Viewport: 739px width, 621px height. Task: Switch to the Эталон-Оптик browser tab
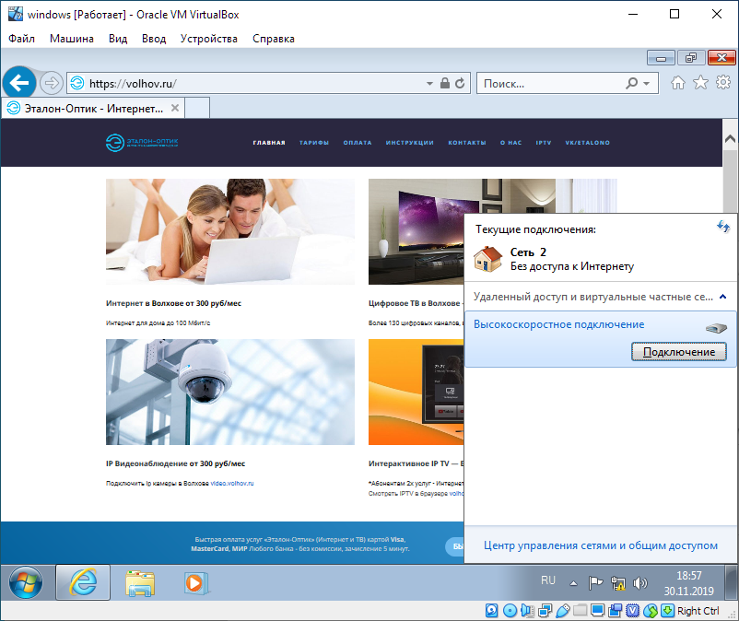(x=92, y=109)
